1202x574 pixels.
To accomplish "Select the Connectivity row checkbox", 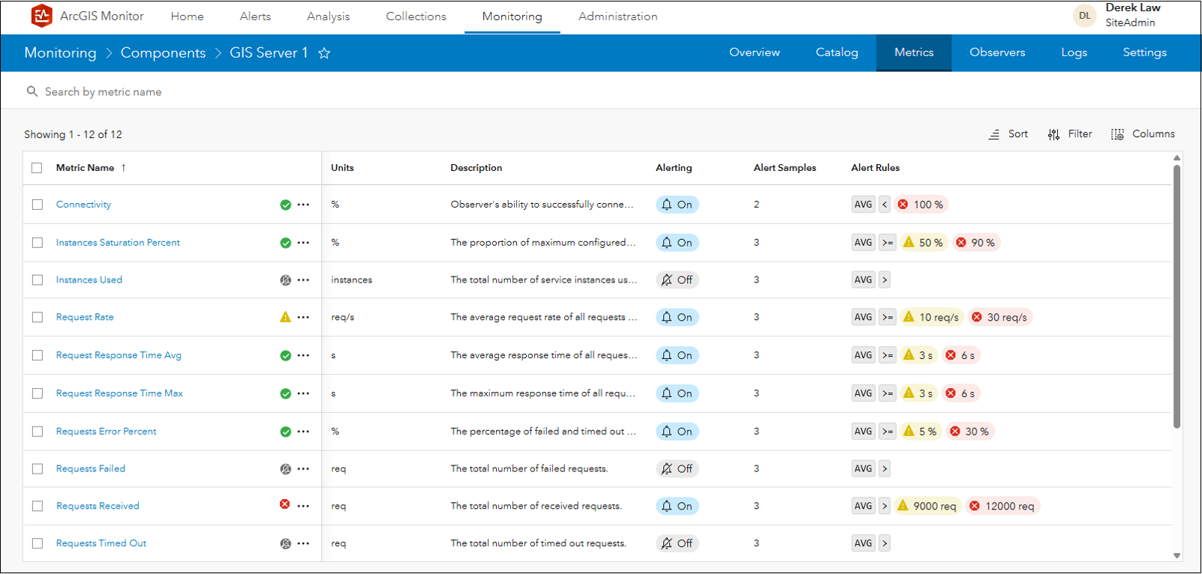I will pos(38,205).
